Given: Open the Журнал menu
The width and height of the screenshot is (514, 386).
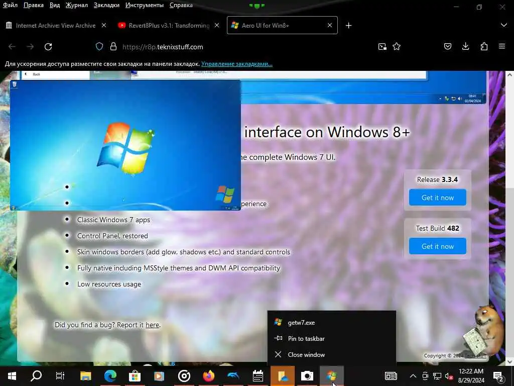Looking at the screenshot, I should click(x=77, y=5).
